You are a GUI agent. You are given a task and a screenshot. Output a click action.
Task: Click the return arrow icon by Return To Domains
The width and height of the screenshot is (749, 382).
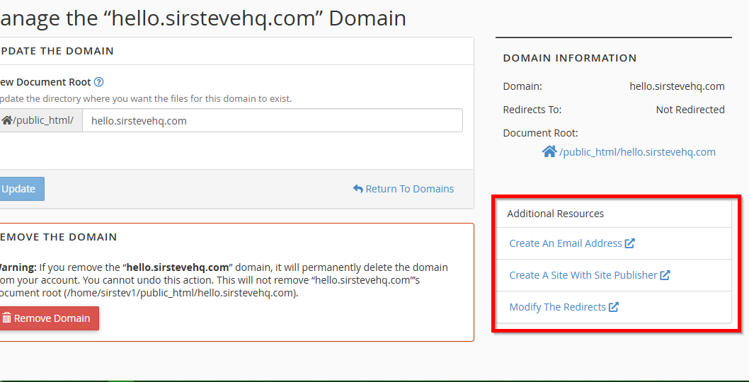[x=358, y=189]
